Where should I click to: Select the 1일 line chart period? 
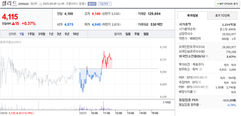click(22, 34)
